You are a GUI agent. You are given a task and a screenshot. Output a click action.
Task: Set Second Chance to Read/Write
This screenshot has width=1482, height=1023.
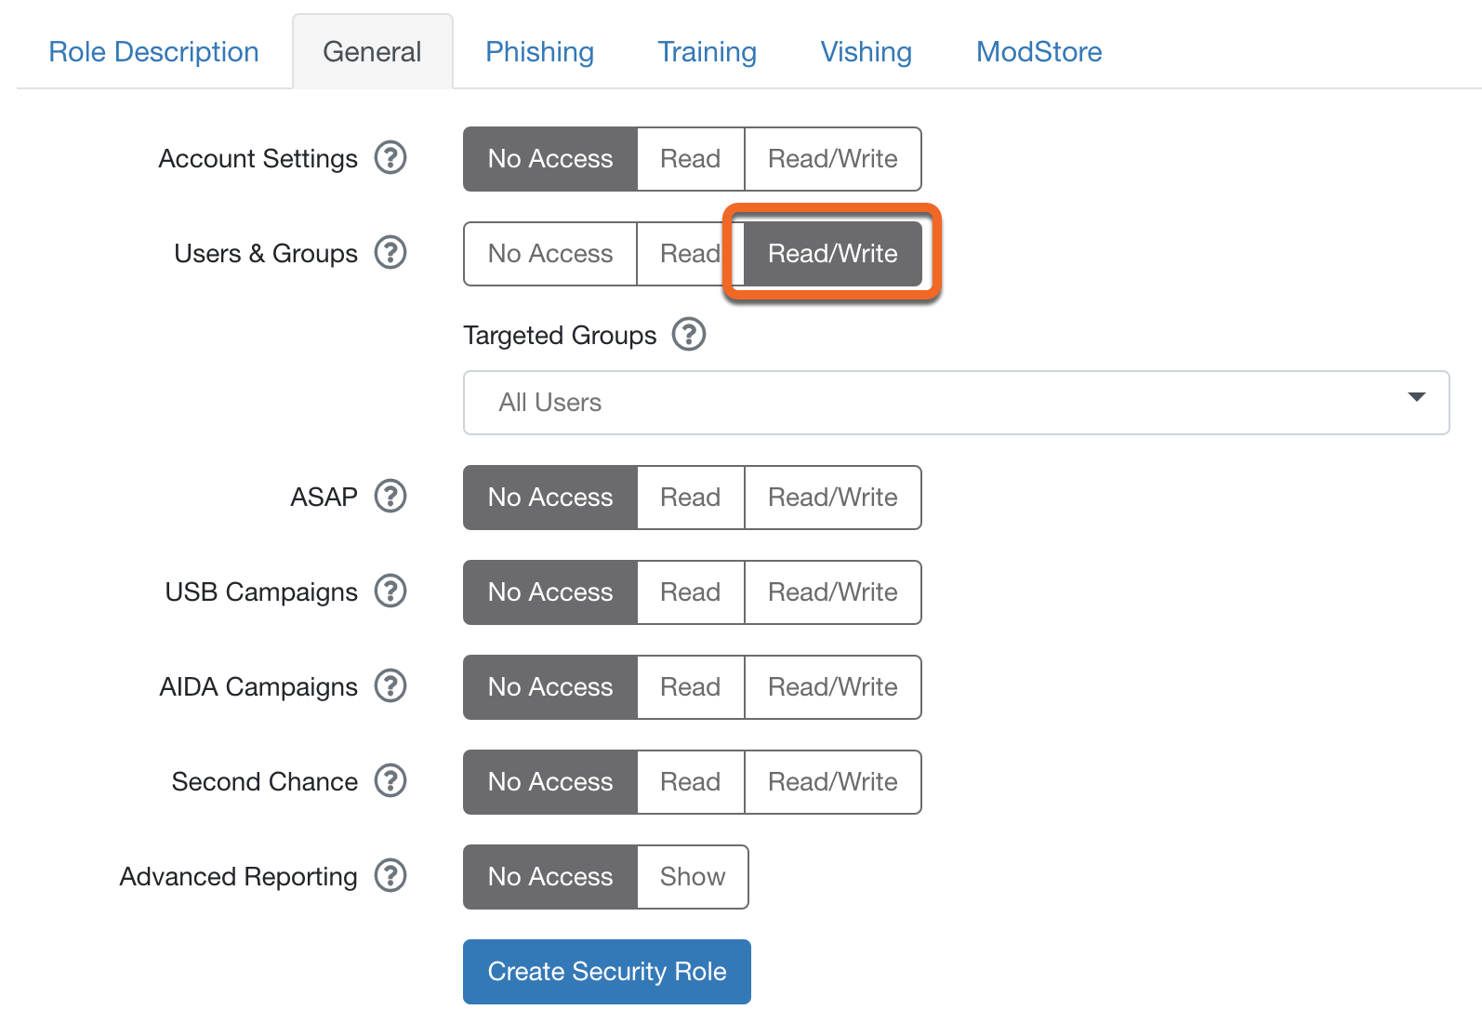tap(833, 782)
